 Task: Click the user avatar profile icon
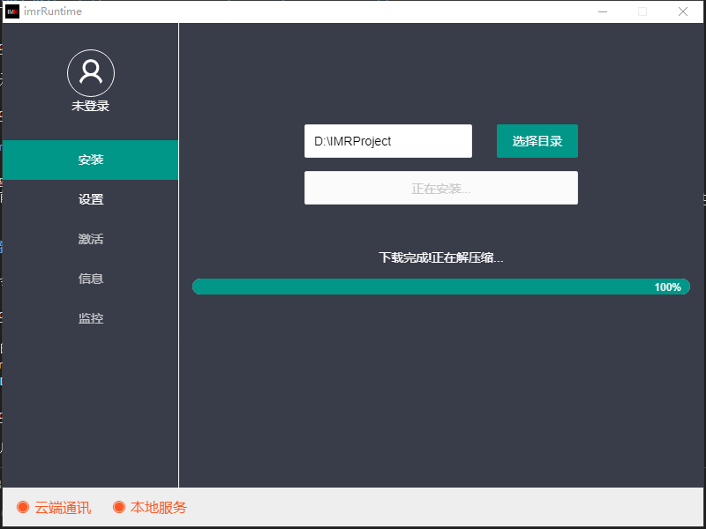pyautogui.click(x=90, y=73)
